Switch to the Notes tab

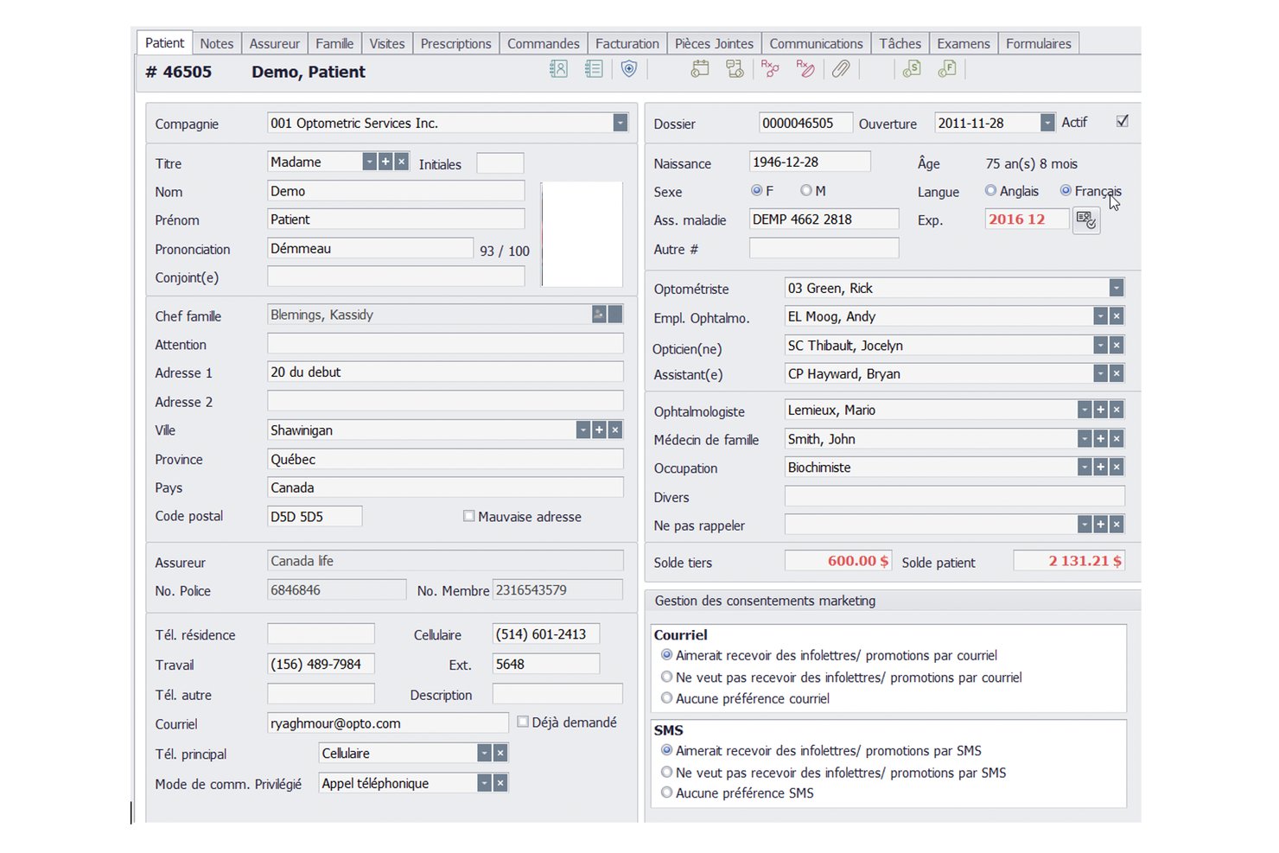pos(216,43)
